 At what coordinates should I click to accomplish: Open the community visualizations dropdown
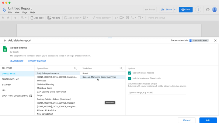point(85,18)
